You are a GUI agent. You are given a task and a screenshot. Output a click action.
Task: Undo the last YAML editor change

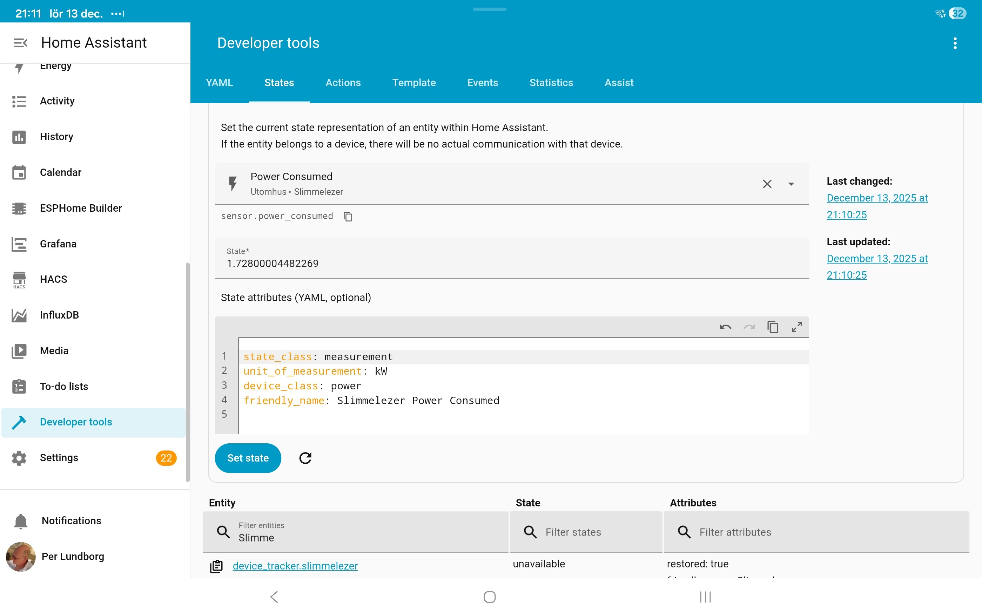725,327
